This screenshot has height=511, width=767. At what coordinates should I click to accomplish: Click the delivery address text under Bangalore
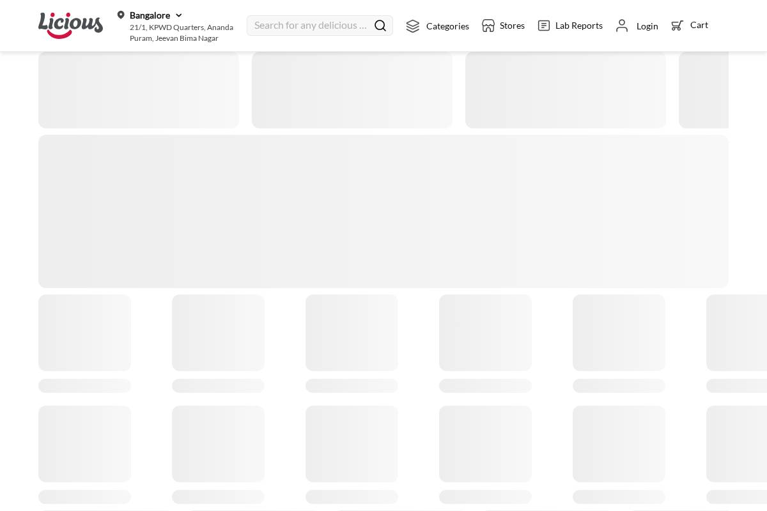(182, 33)
